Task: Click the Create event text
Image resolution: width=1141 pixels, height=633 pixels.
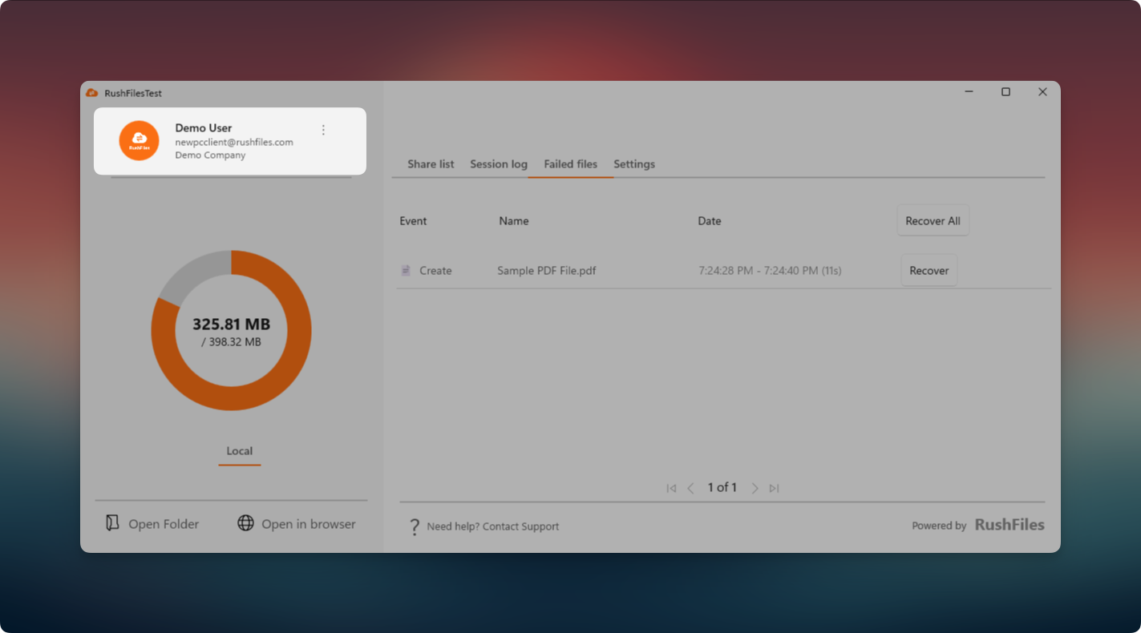Action: coord(435,271)
